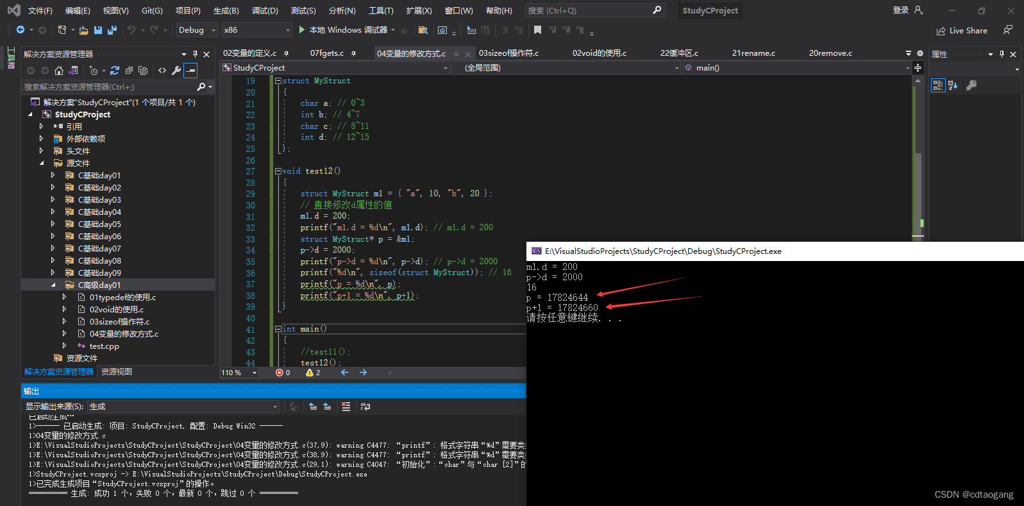The height and width of the screenshot is (506, 1024).
Task: Toggle word wrap in output panel
Action: point(365,407)
